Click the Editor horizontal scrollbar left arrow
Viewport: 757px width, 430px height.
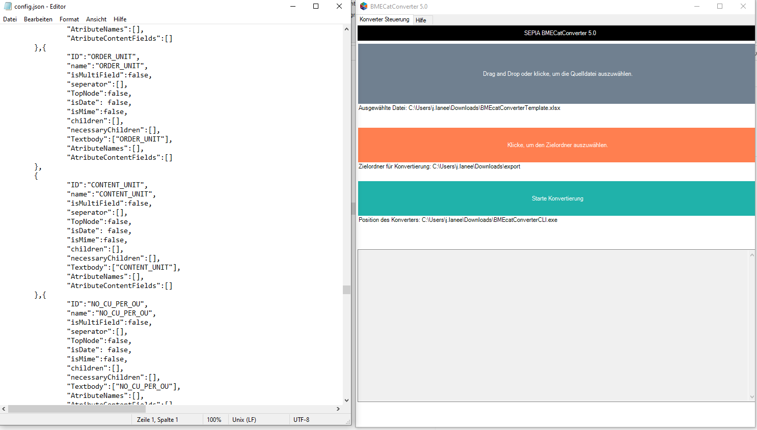click(x=4, y=409)
